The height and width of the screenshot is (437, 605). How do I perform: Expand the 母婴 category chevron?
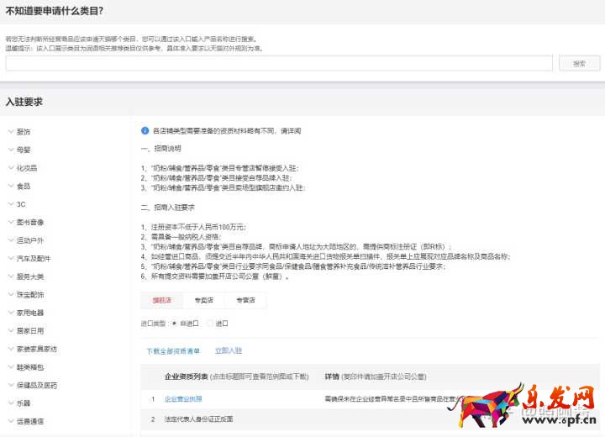coord(10,150)
